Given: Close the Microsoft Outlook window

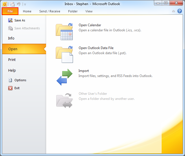Looking at the screenshot, I should coord(176,3).
